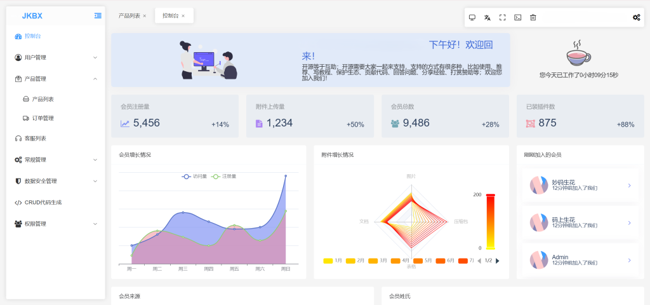
Task: Open the 控制台 dashboard menu item
Action: pyautogui.click(x=56, y=36)
